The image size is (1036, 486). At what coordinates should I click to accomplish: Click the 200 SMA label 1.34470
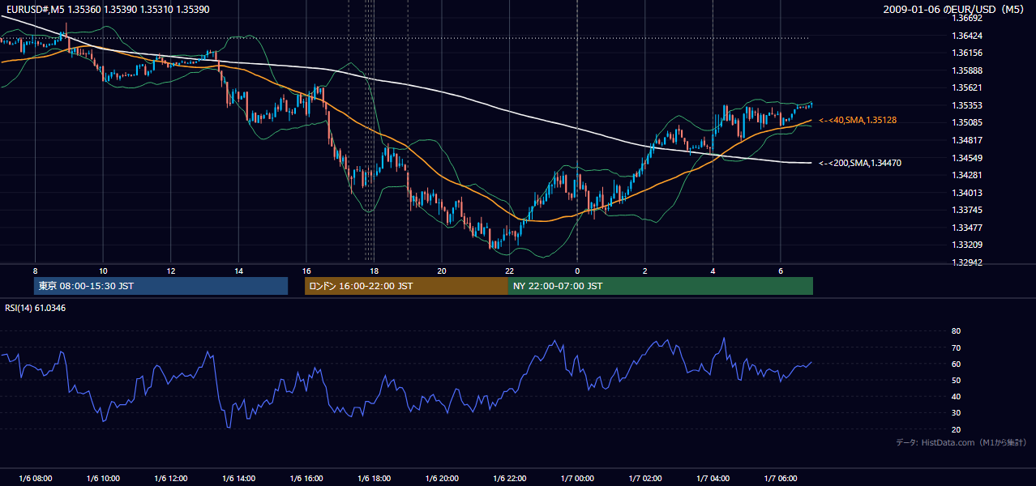point(860,163)
